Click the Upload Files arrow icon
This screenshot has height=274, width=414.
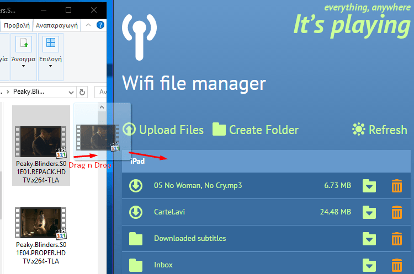pyautogui.click(x=129, y=129)
